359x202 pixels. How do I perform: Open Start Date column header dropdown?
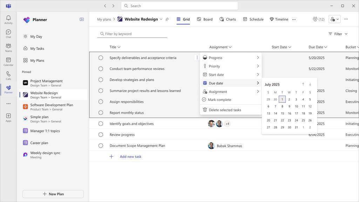tap(282, 47)
